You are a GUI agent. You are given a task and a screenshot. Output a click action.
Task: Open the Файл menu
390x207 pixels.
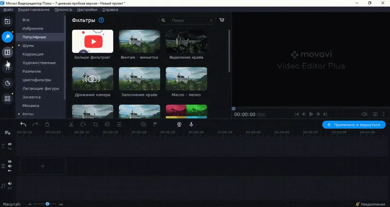(x=8, y=10)
